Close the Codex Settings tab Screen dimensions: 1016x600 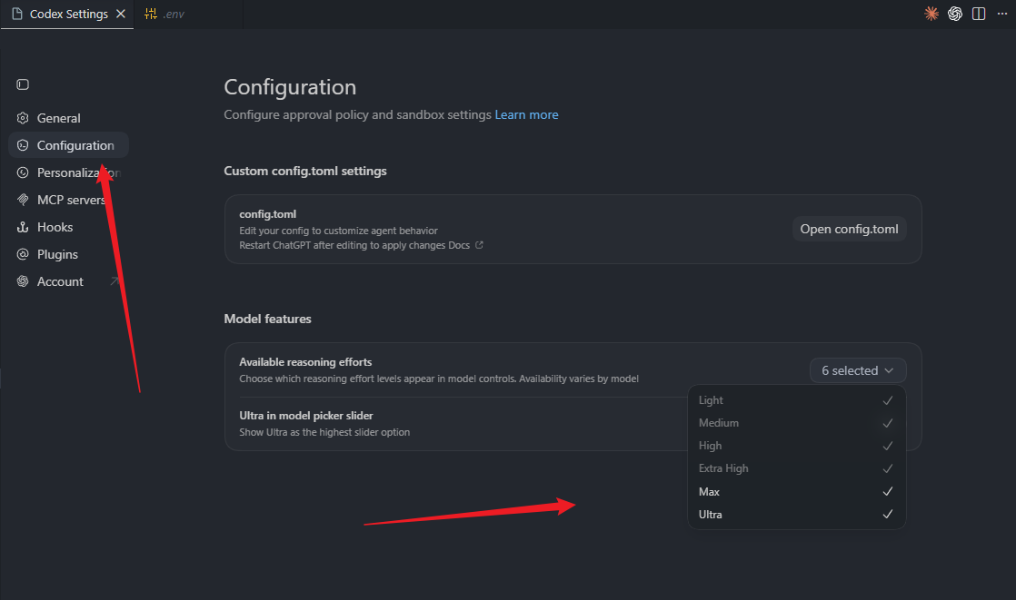coord(121,14)
